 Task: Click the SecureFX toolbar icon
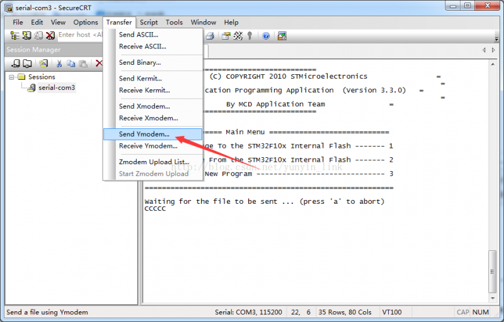click(282, 36)
